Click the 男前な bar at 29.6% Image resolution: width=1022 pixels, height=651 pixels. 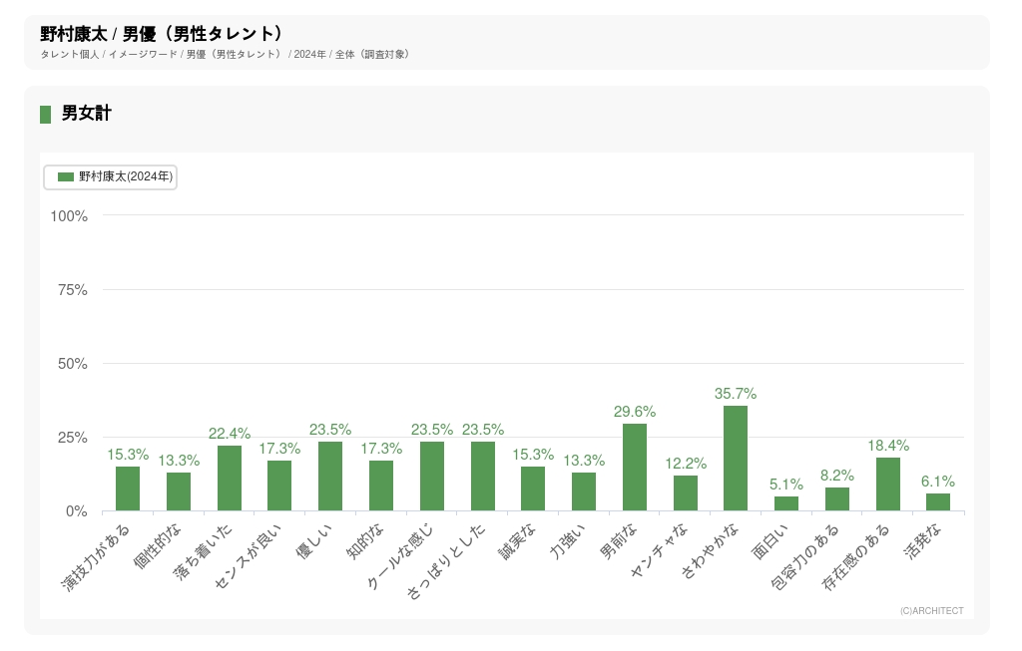click(635, 468)
